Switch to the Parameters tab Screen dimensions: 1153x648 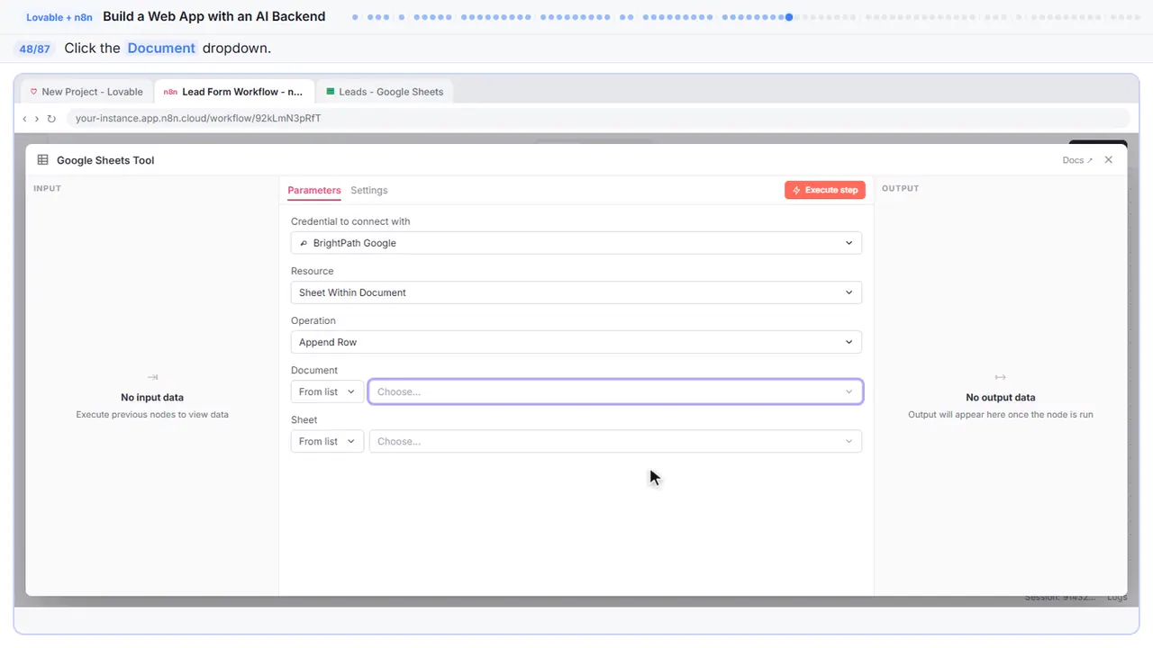(x=314, y=190)
